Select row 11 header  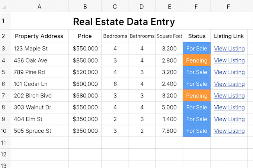[3, 143]
